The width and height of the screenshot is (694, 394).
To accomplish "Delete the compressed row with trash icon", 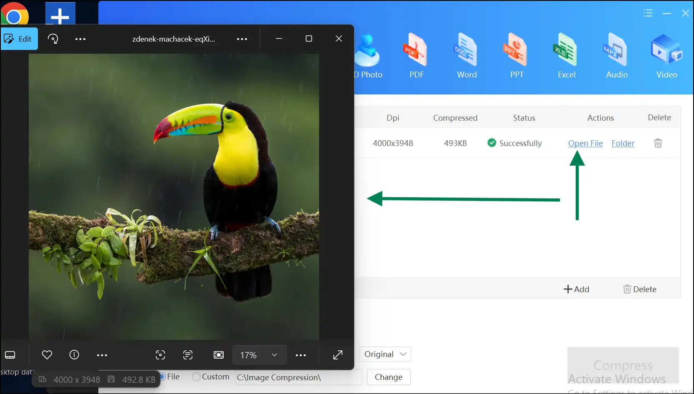I will click(658, 143).
